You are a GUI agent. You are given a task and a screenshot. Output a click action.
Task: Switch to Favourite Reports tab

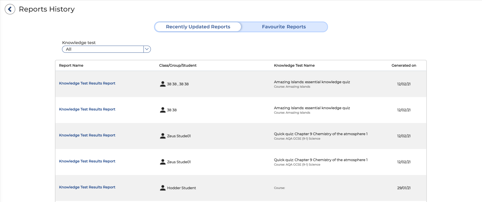(284, 27)
